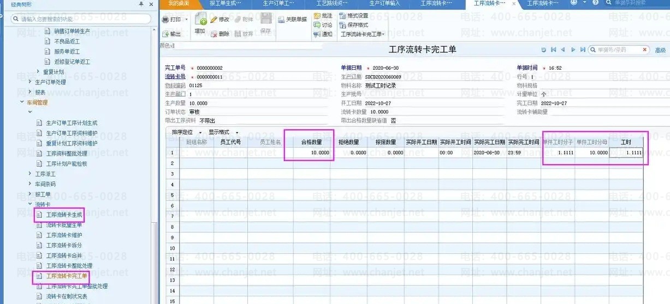Click the 格式设置 format settings icon
Screen dimensions: 670x304
click(x=342, y=16)
